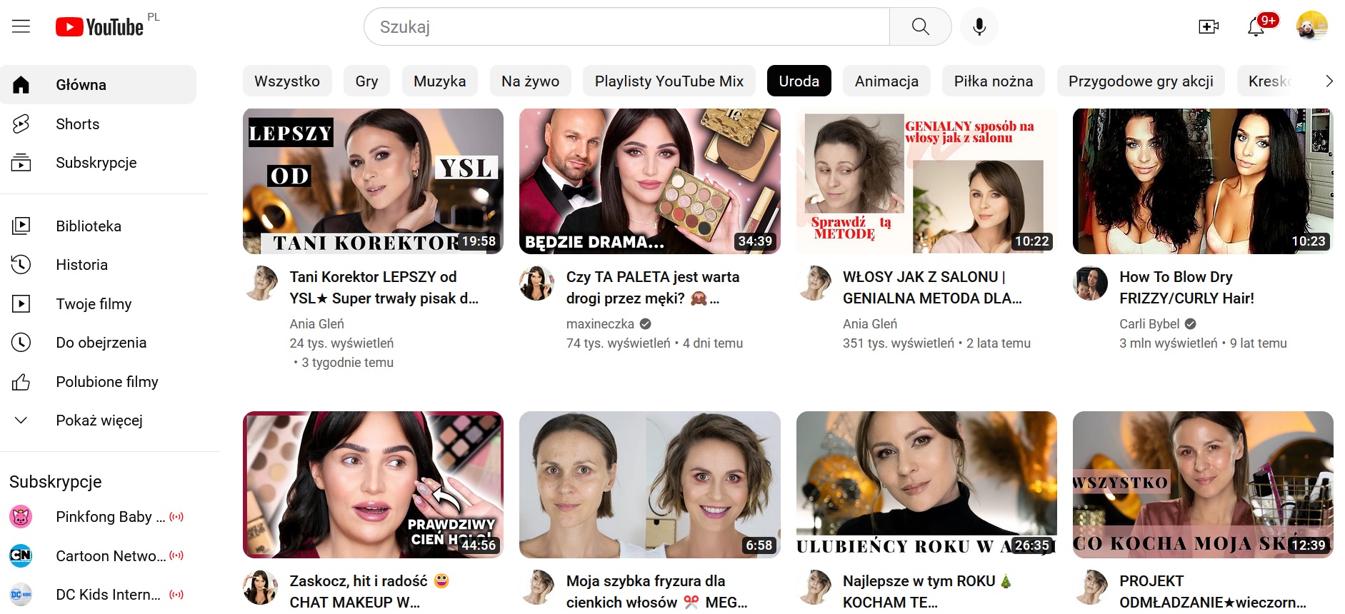1345x614 pixels.
Task: Click the search magnifier button
Action: [920, 27]
